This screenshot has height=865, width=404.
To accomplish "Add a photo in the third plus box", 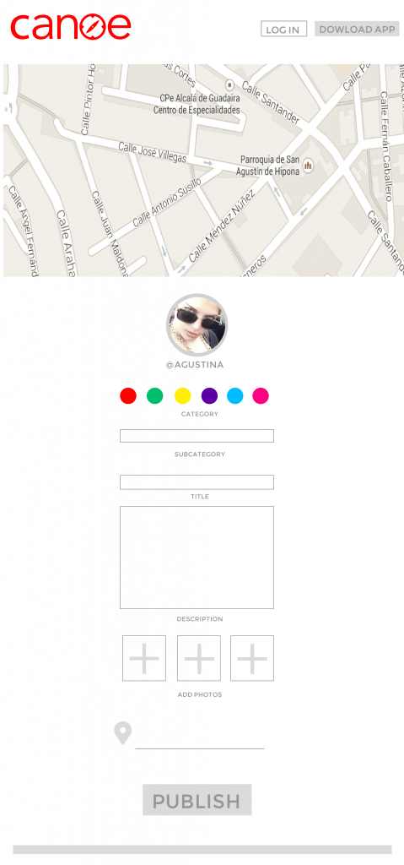I will [x=252, y=658].
